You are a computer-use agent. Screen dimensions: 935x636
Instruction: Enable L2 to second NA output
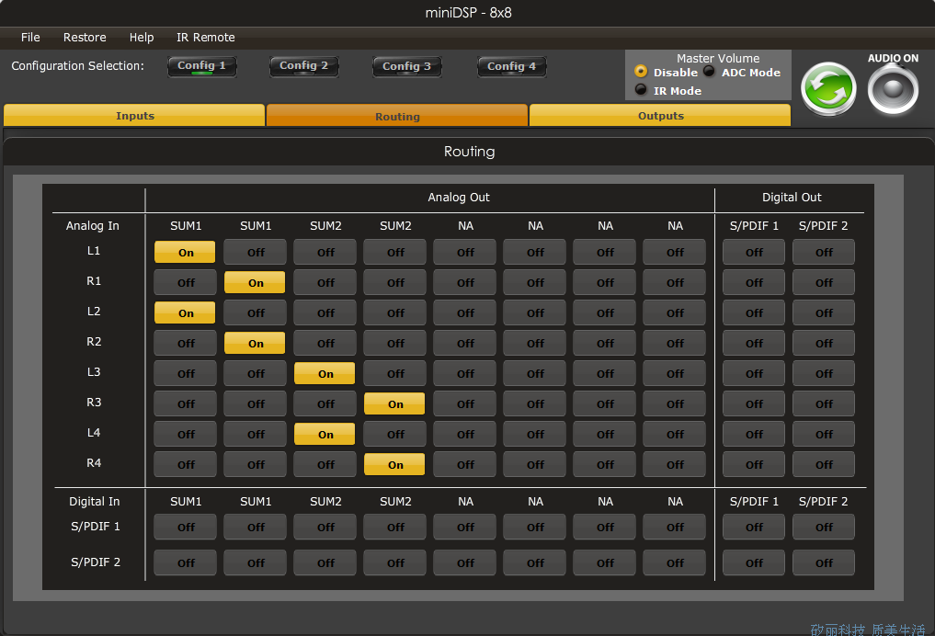535,312
